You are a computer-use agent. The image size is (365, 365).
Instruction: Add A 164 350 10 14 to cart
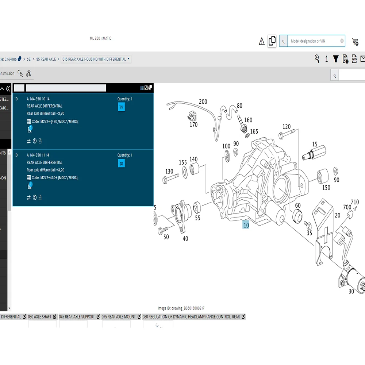(121, 107)
